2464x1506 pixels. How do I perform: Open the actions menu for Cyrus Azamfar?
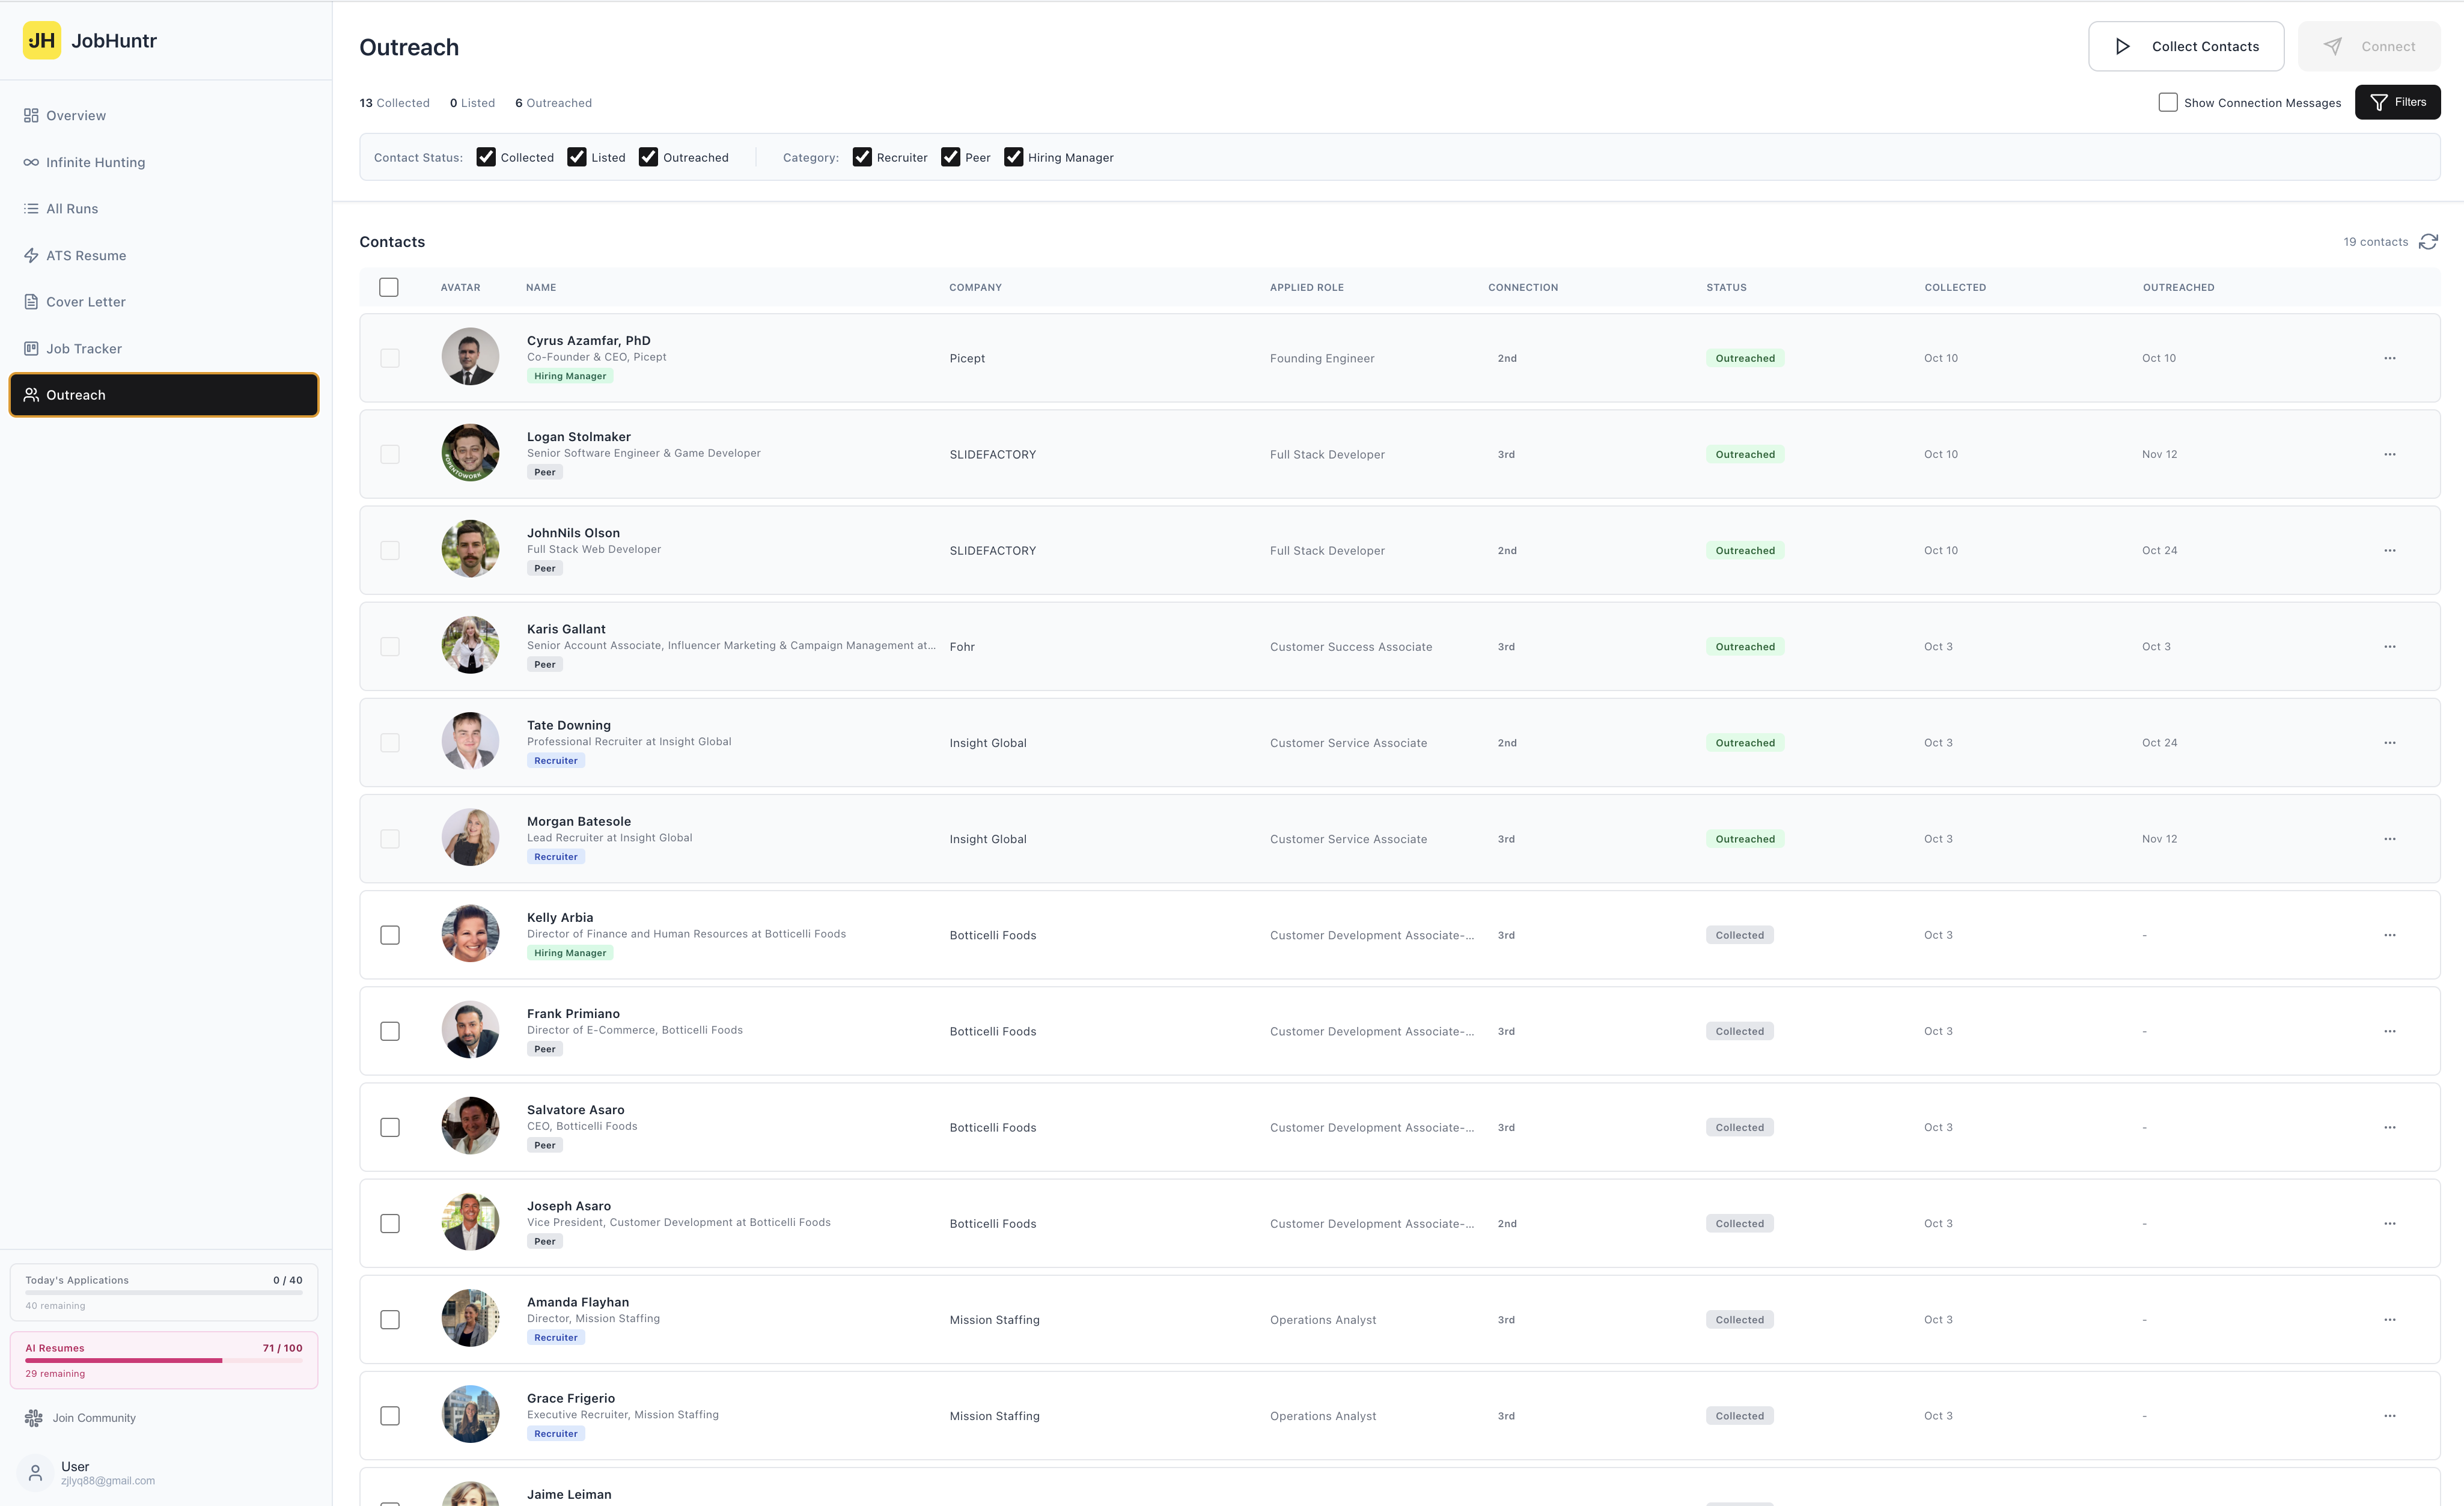tap(2391, 358)
